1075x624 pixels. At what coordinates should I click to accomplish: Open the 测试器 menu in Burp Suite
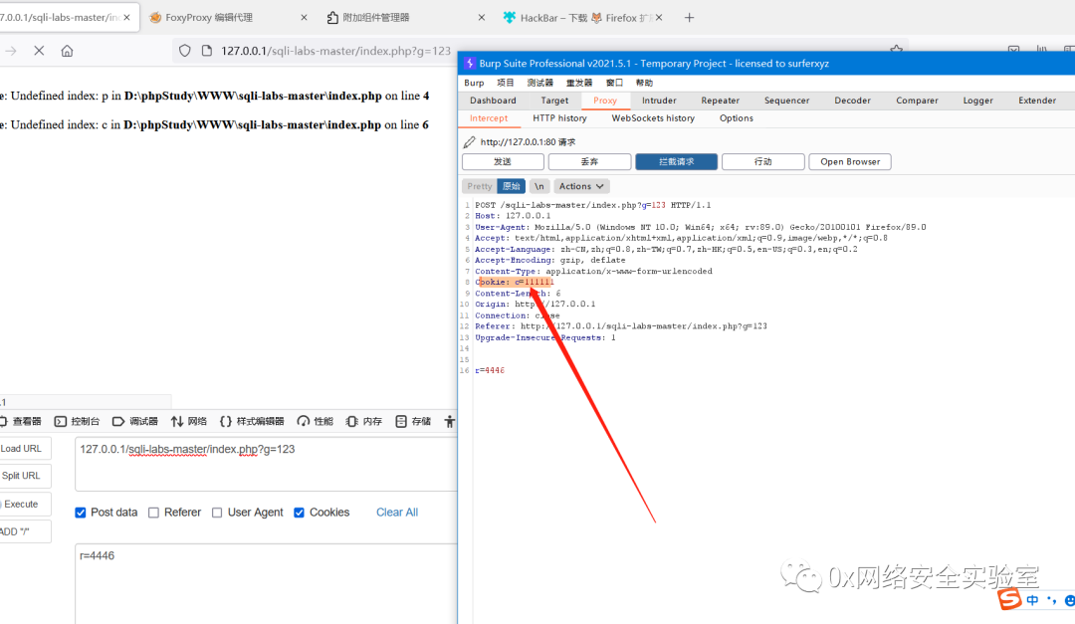pos(540,83)
